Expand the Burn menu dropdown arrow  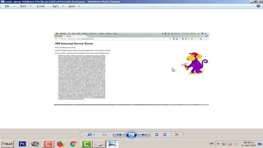coord(63,7)
